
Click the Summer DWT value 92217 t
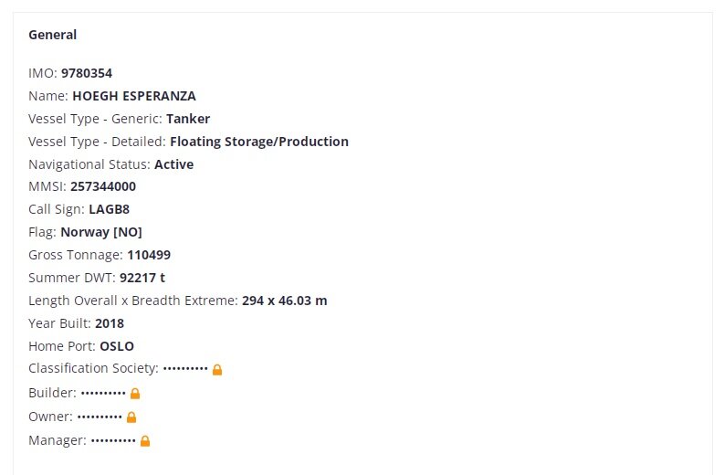[142, 278]
